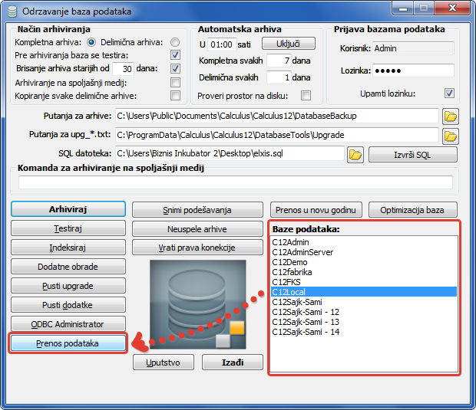Image resolution: width=476 pixels, height=410 pixels.
Task: Toggle the Upamti lozinku checkbox
Action: (449, 93)
